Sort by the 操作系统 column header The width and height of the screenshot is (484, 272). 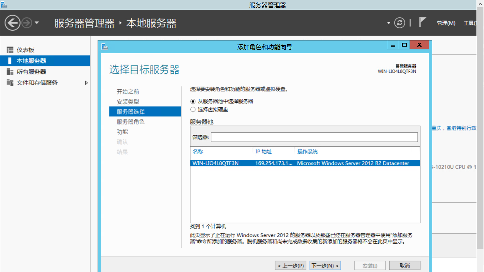tap(307, 151)
